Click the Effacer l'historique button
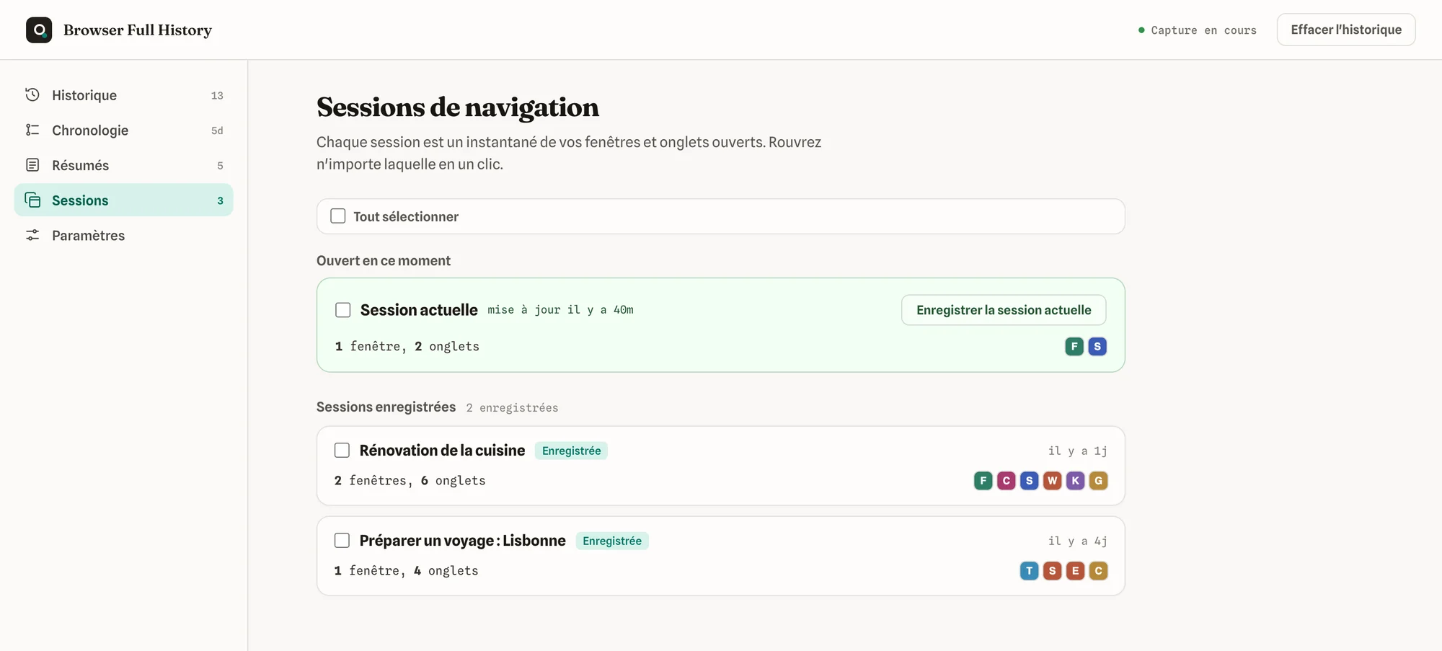 click(x=1346, y=30)
